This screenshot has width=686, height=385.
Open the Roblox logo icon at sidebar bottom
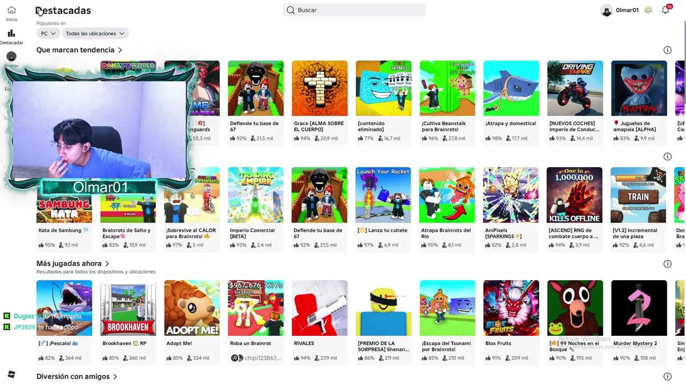click(11, 374)
